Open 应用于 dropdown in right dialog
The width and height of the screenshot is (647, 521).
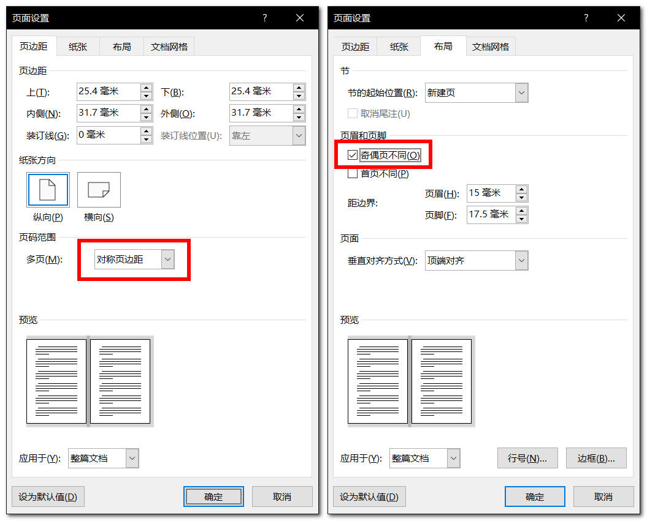coord(453,458)
